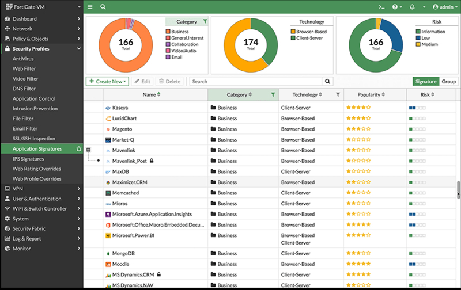Click the Delete button
Image resolution: width=461 pixels, height=290 pixels.
(169, 81)
